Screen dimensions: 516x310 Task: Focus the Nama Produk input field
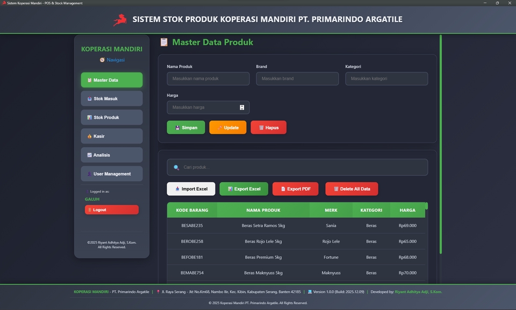tap(208, 79)
